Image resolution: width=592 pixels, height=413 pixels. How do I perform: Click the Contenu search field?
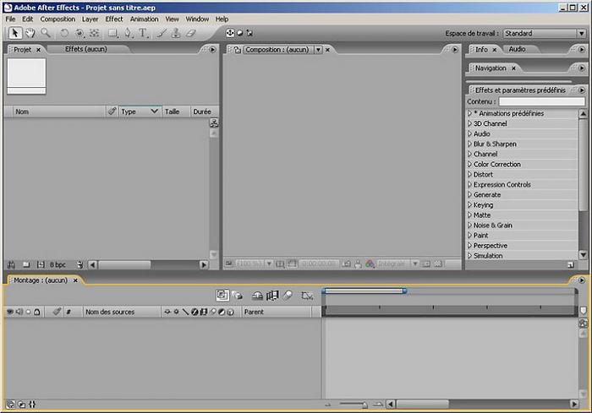(542, 101)
